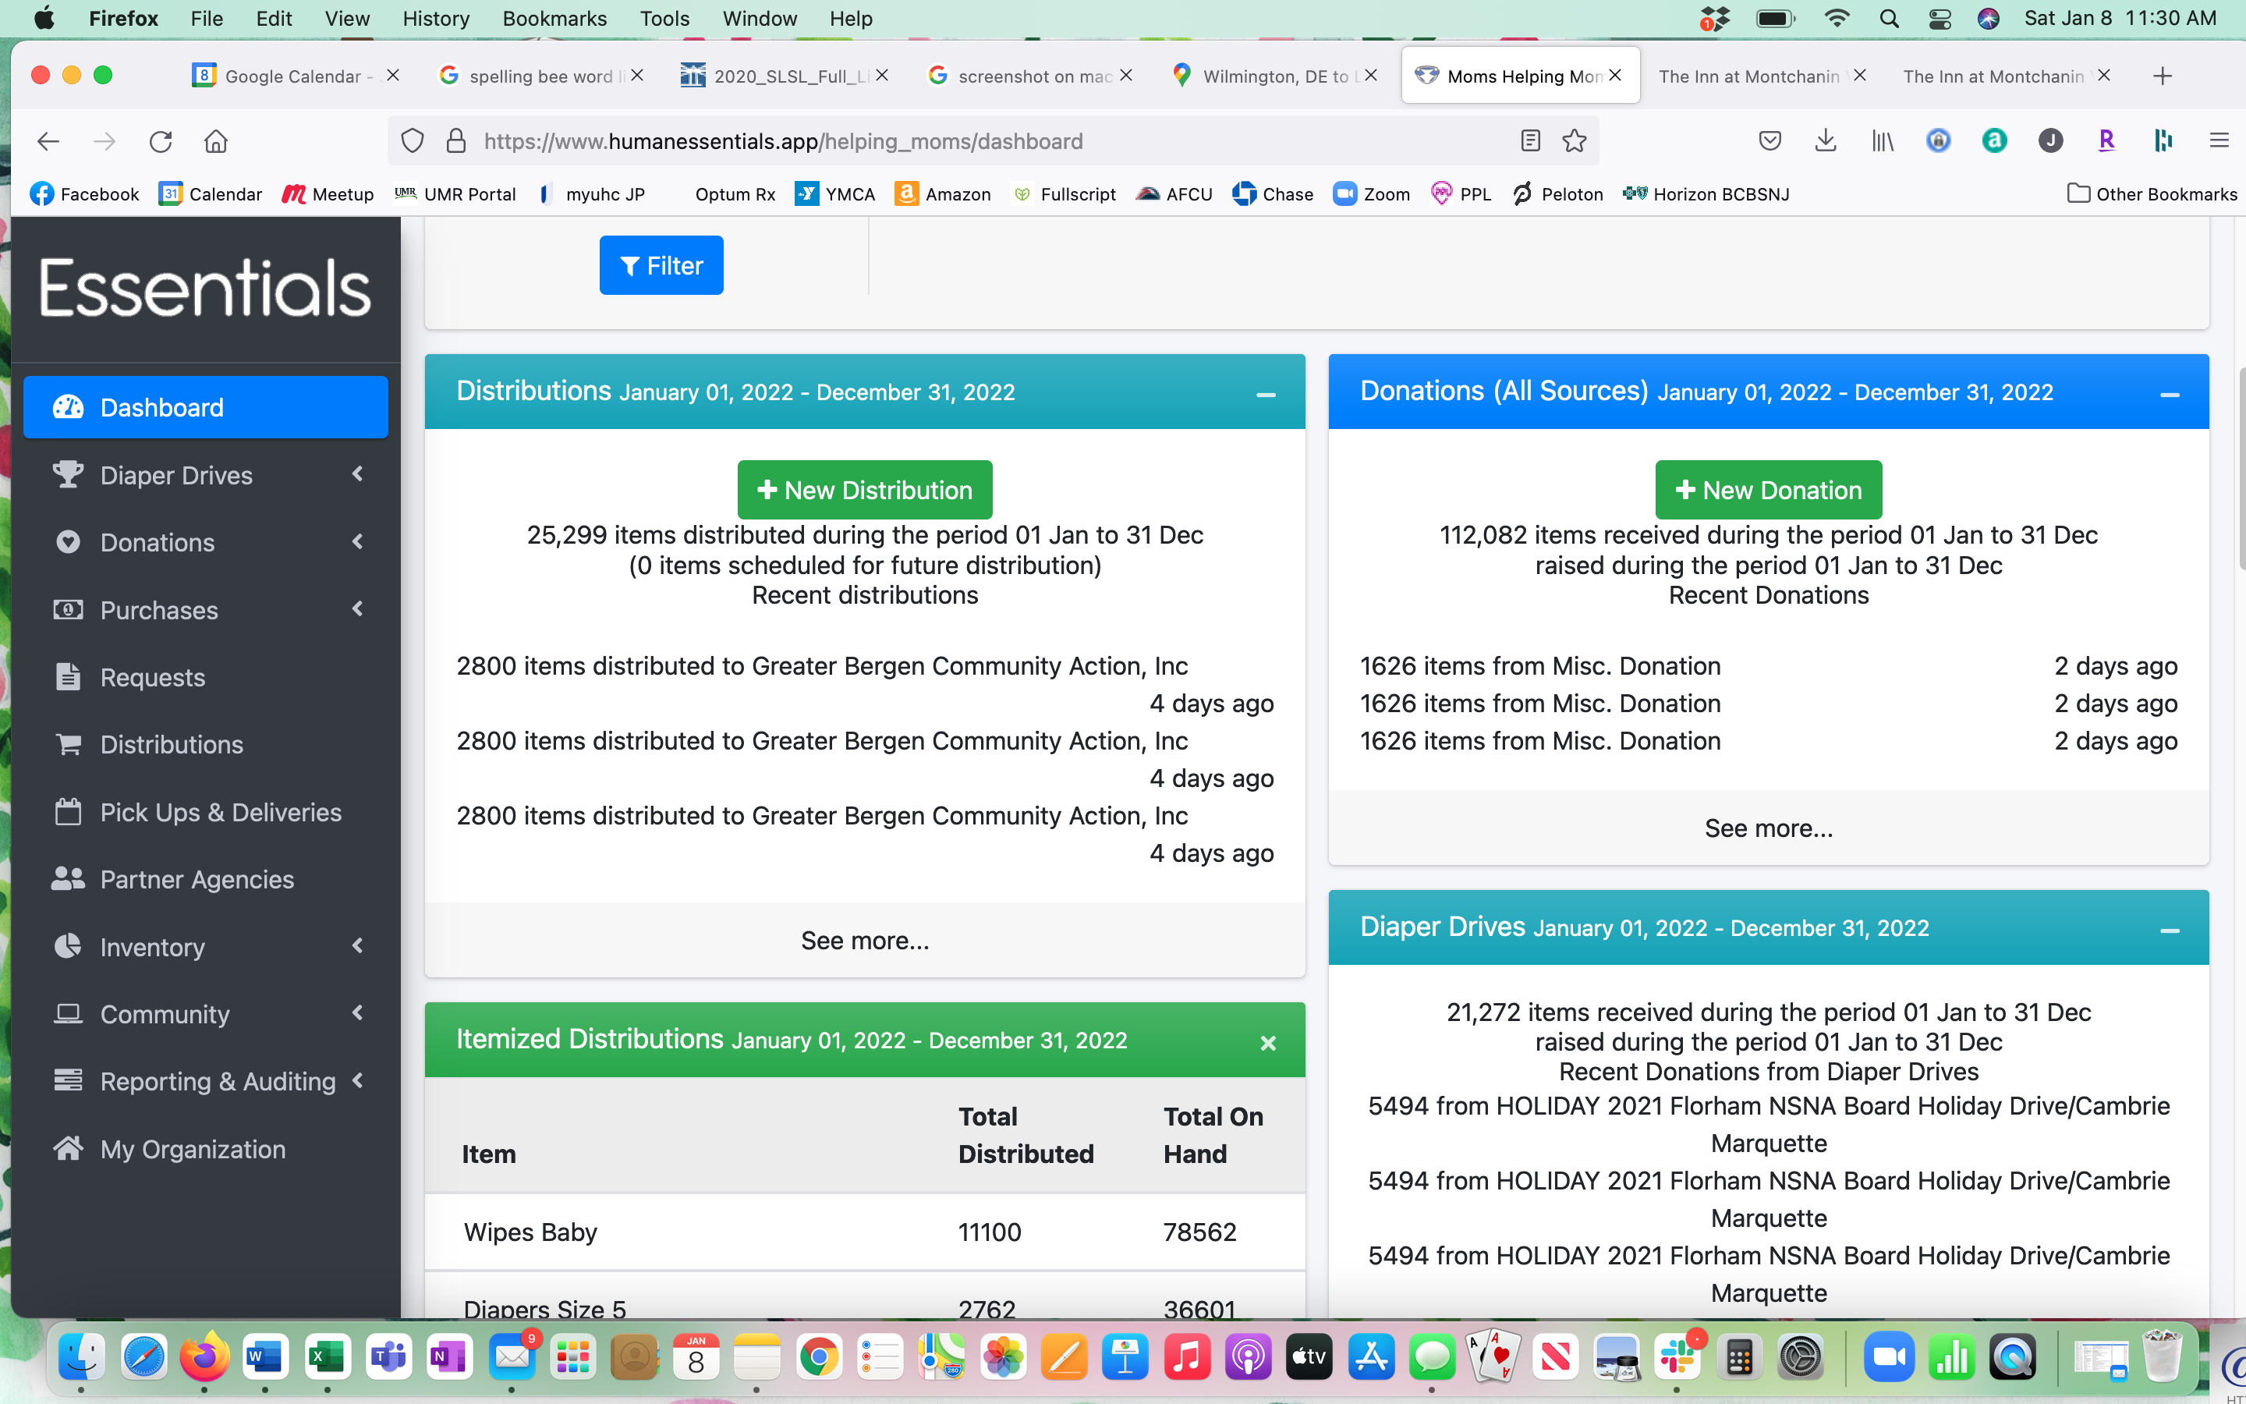Collapse the Distributions panel with the minus
Viewport: 2246px width, 1404px height.
1265,395
